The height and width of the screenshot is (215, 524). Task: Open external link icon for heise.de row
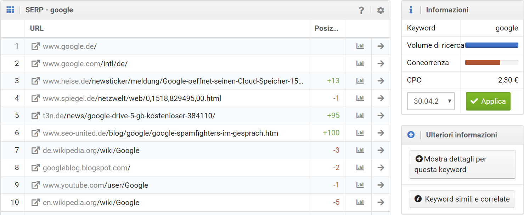pyautogui.click(x=35, y=81)
